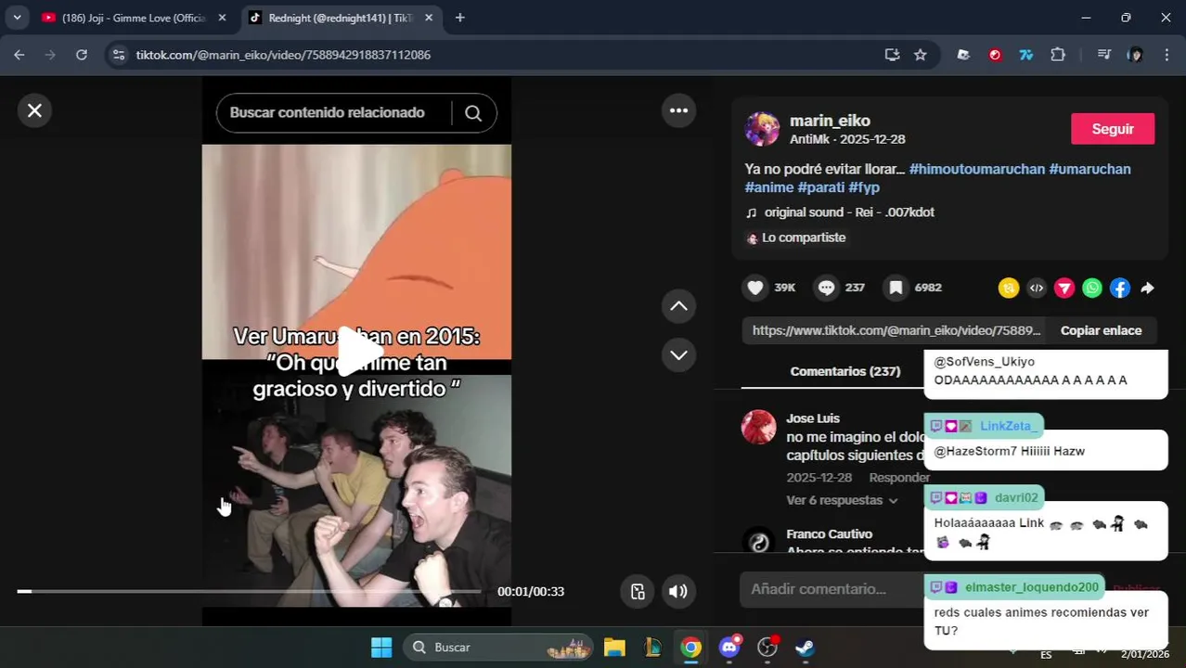Bookmark this page with star icon

(920, 55)
